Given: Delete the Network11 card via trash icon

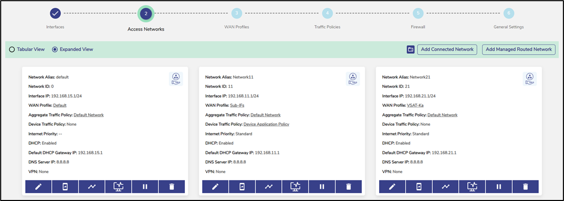Looking at the screenshot, I should pos(348,187).
